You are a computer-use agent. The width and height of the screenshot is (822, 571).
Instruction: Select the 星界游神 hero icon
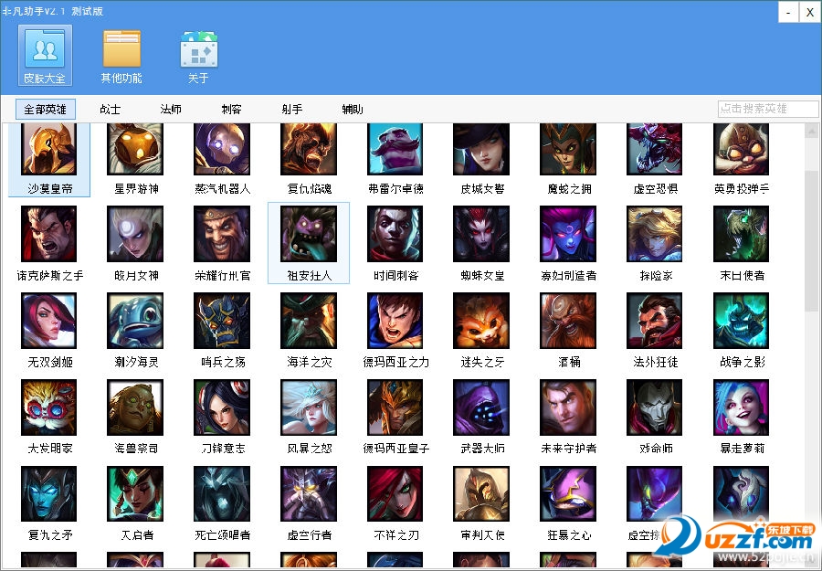click(135, 149)
